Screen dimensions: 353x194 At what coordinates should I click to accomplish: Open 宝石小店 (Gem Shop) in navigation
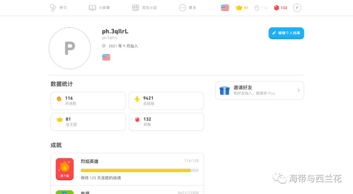[144, 8]
